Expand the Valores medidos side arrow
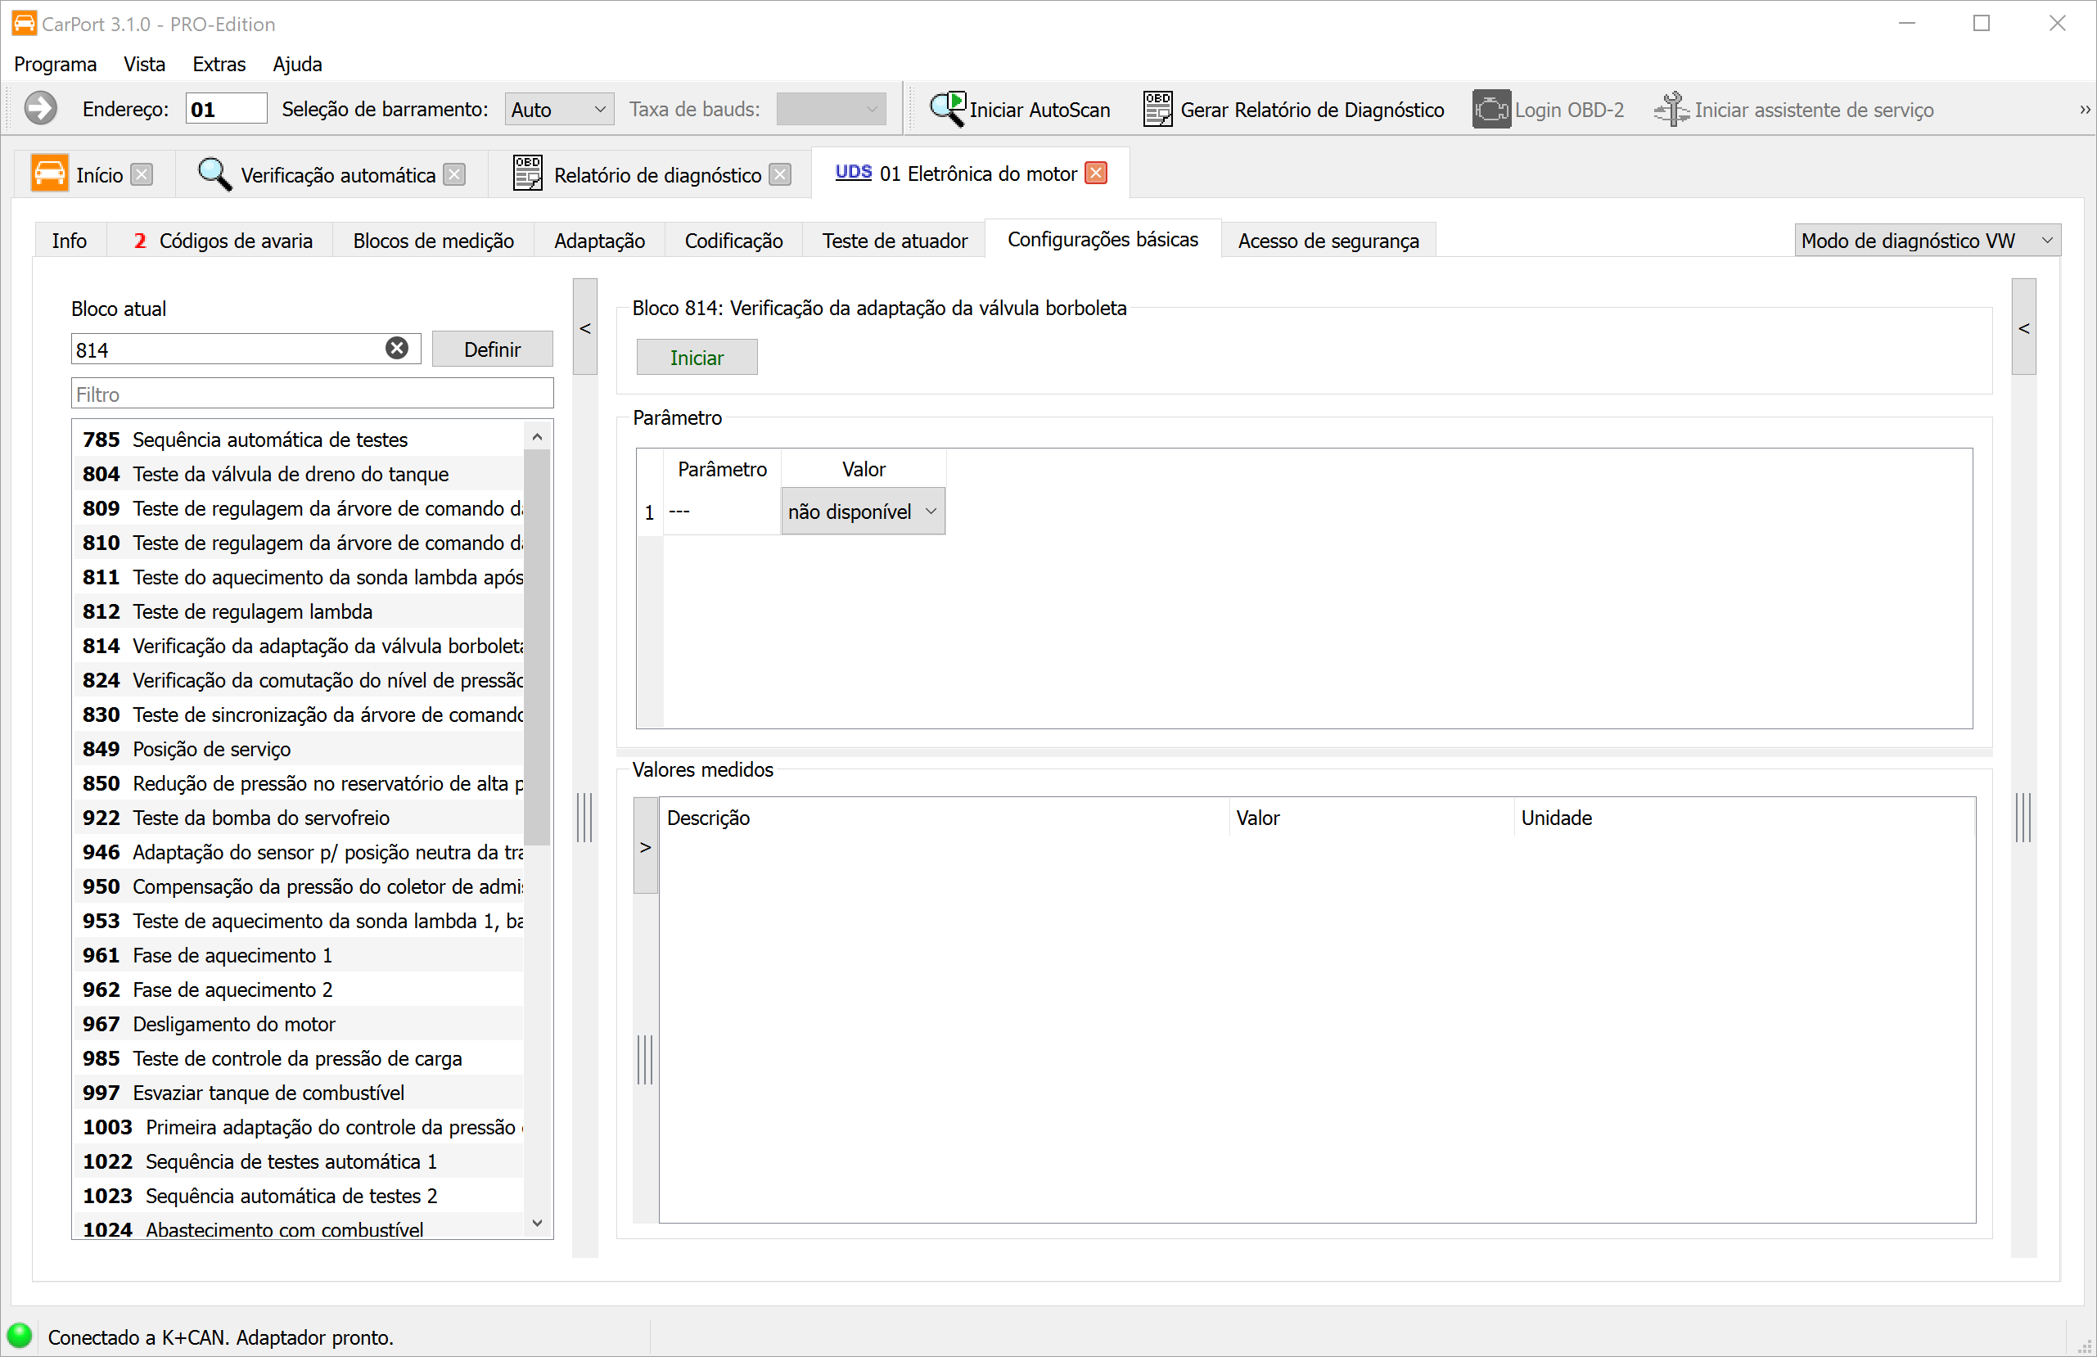Screen dimensions: 2097x1357 (x=645, y=847)
